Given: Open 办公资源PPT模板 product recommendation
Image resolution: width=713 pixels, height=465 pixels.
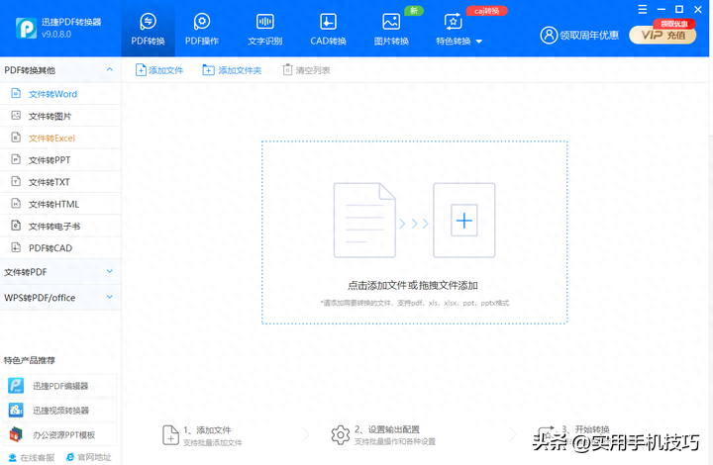Looking at the screenshot, I should coord(59,435).
